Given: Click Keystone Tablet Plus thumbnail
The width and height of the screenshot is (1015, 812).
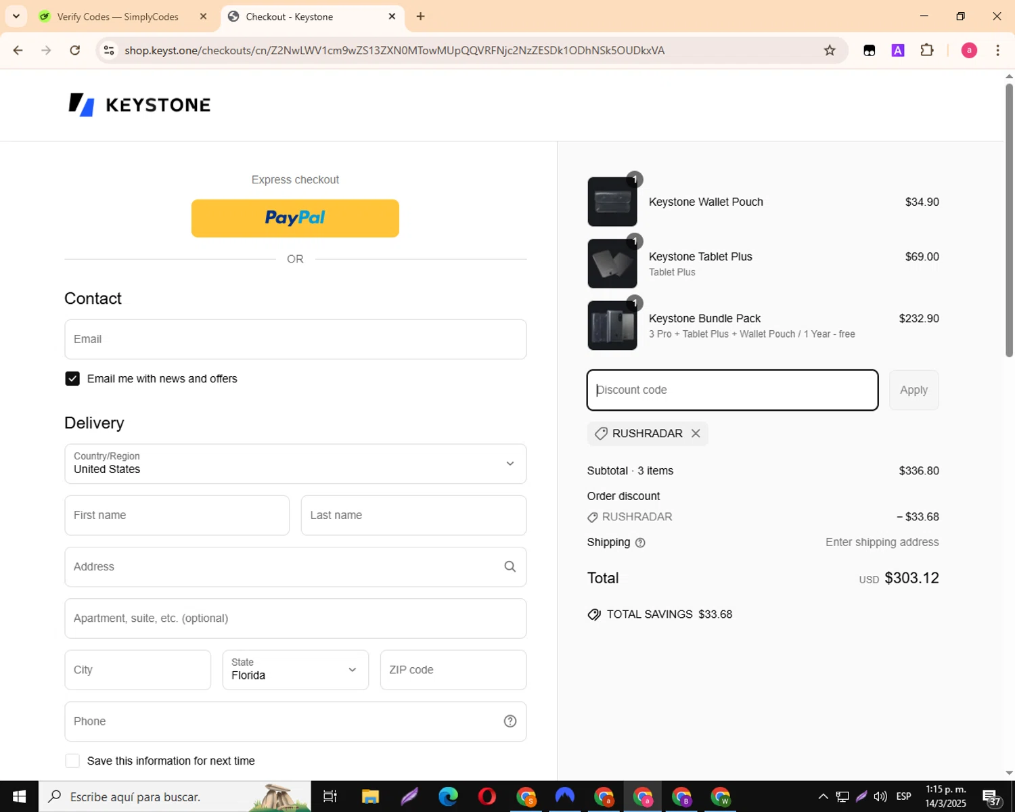Looking at the screenshot, I should coord(612,263).
